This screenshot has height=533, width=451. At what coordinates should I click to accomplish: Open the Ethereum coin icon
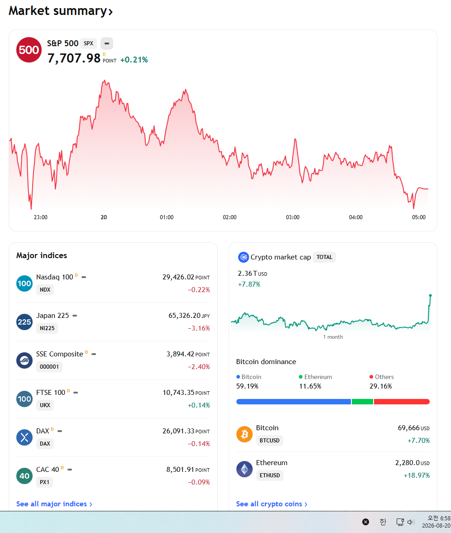pyautogui.click(x=245, y=469)
